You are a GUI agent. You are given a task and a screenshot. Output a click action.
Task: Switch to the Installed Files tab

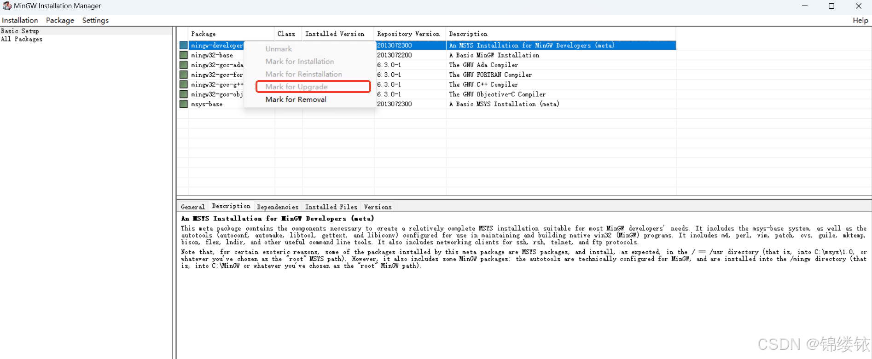331,207
